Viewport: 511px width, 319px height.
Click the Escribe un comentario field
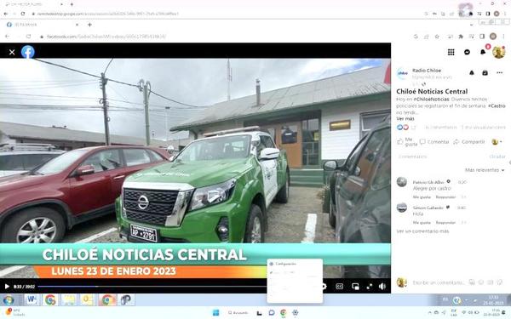tap(439, 282)
